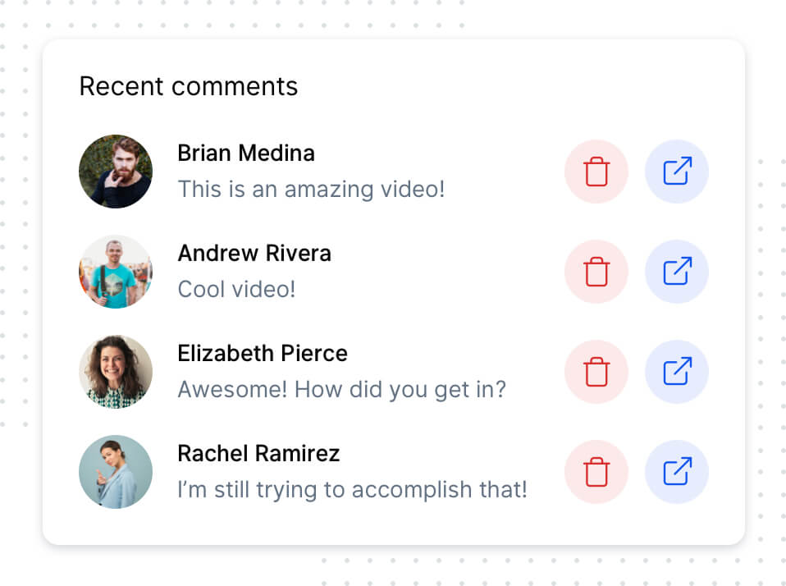
Task: View Elizabeth Pierce's profile photo
Action: [x=115, y=372]
